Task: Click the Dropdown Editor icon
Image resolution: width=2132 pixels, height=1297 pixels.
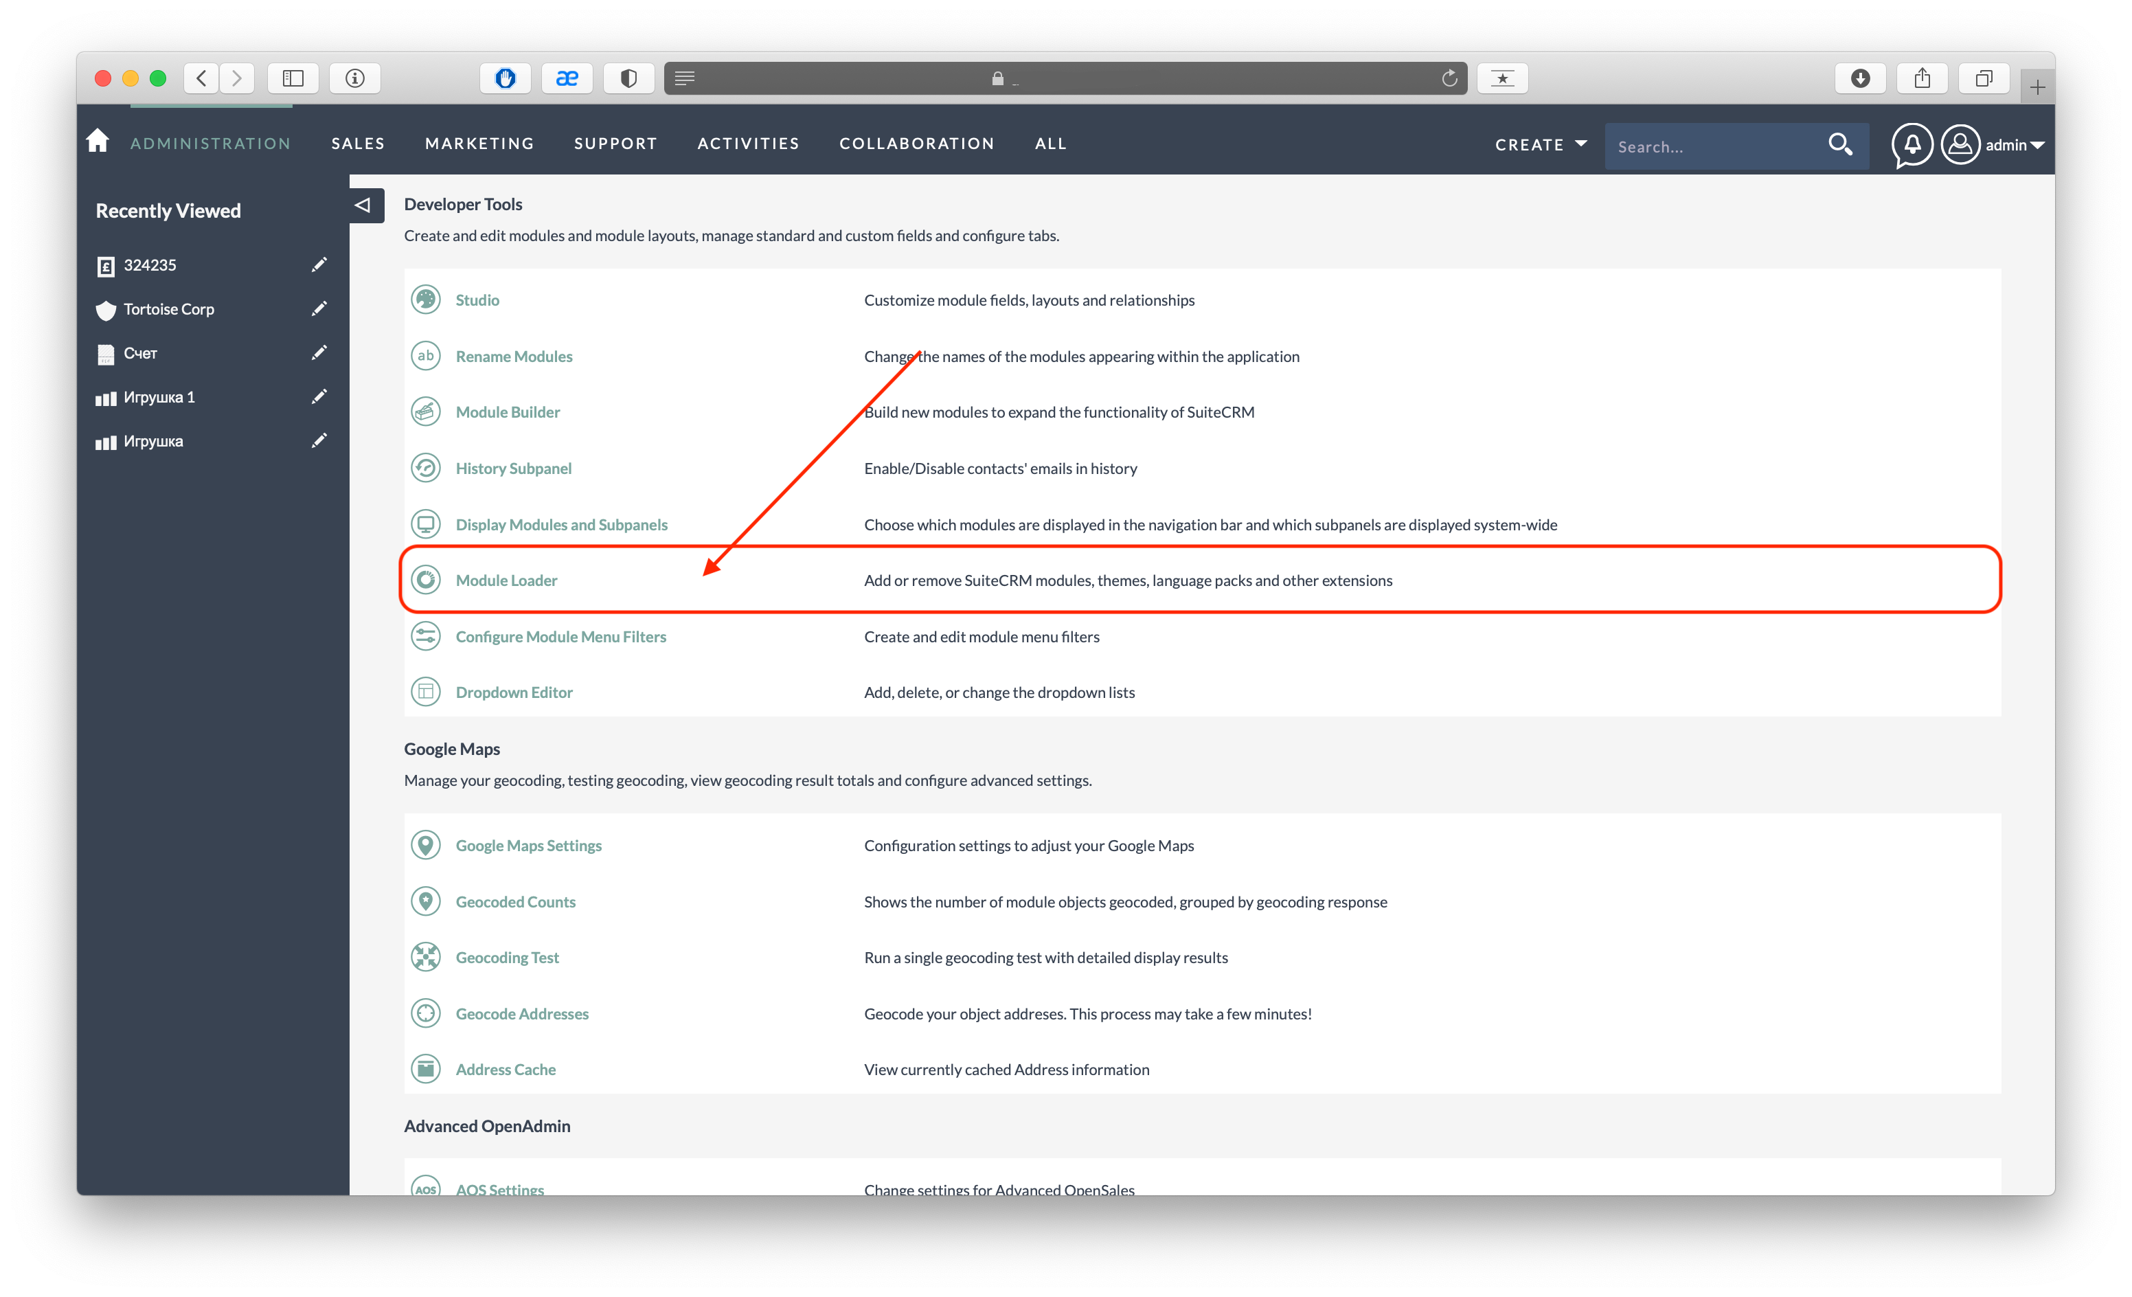Action: tap(426, 692)
